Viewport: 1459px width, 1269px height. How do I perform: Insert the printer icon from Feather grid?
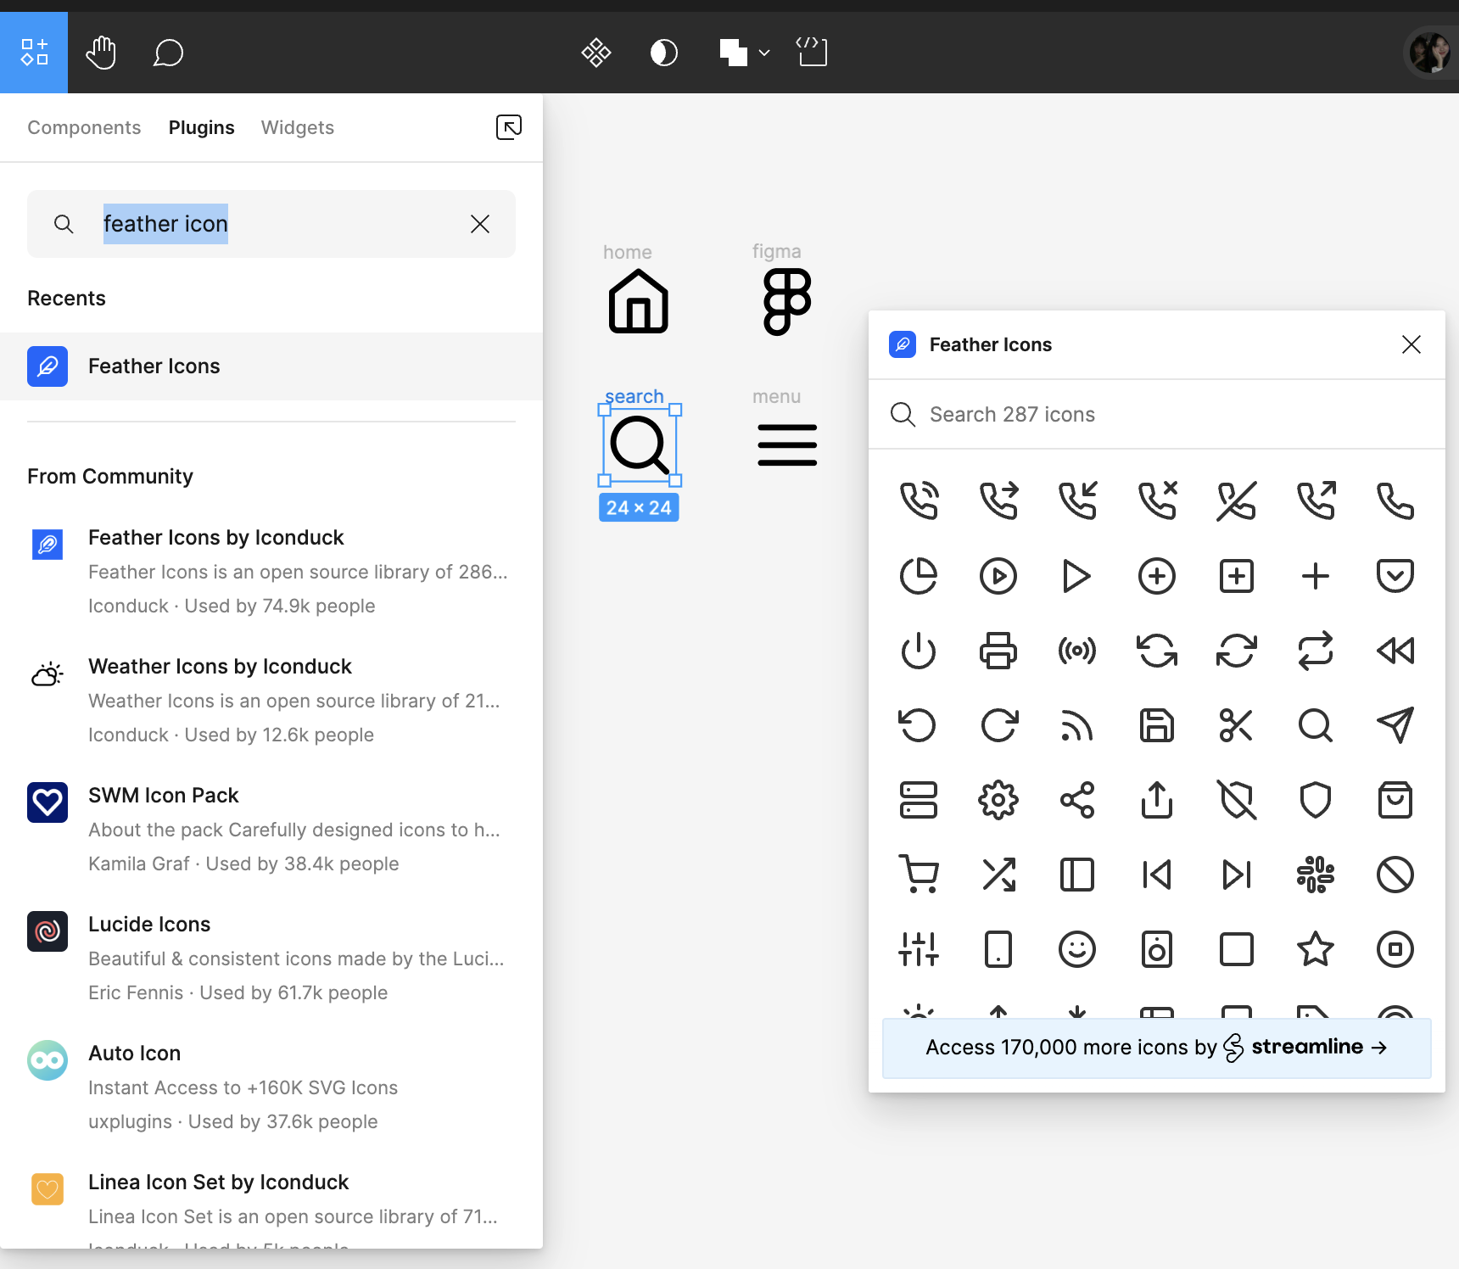[998, 651]
